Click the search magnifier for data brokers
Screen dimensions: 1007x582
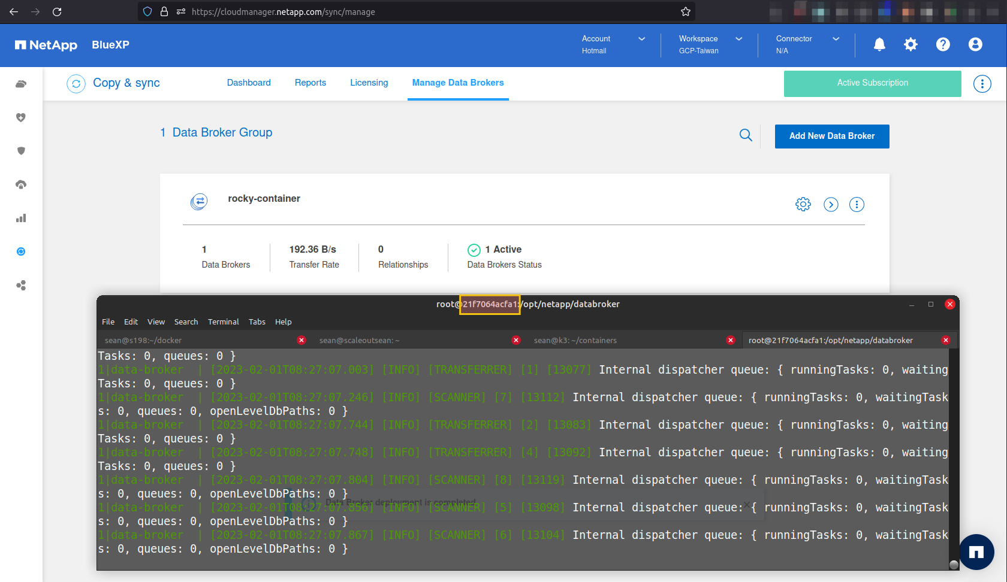pos(746,135)
